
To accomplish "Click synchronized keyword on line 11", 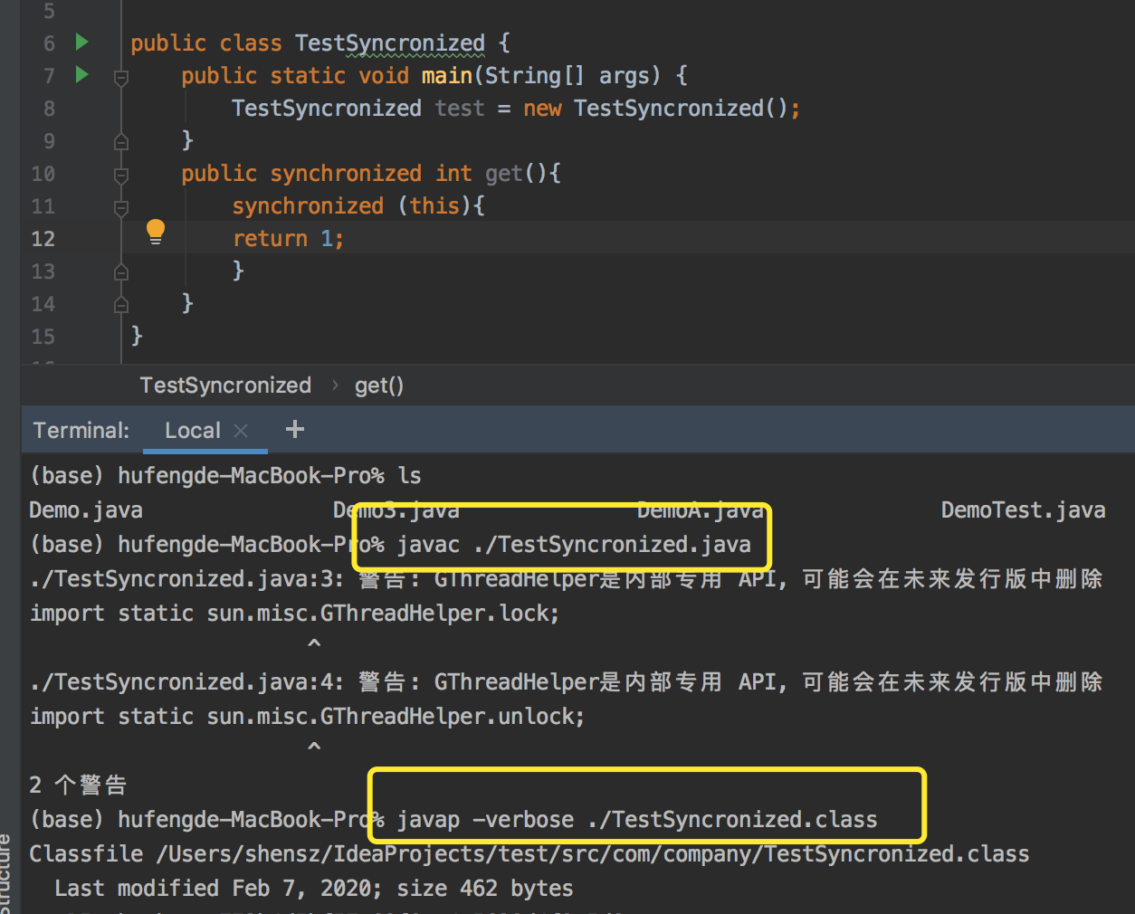I will [x=308, y=206].
